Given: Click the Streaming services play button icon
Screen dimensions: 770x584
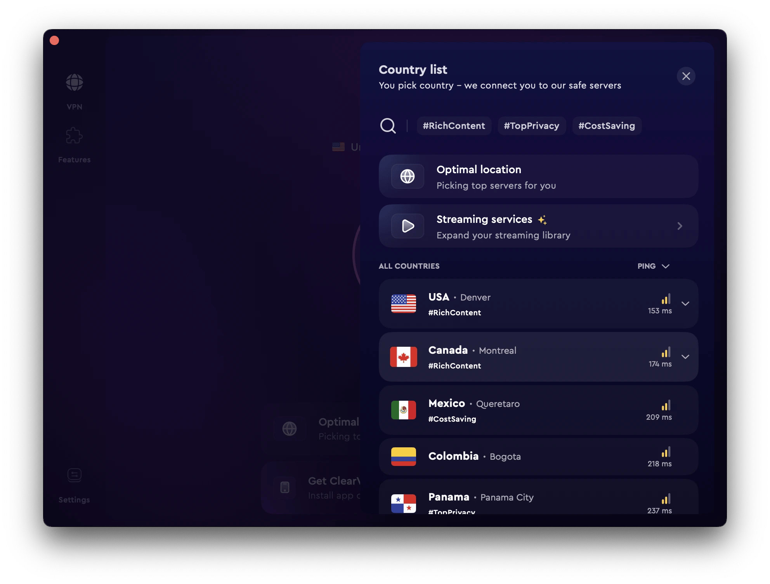Looking at the screenshot, I should tap(407, 226).
